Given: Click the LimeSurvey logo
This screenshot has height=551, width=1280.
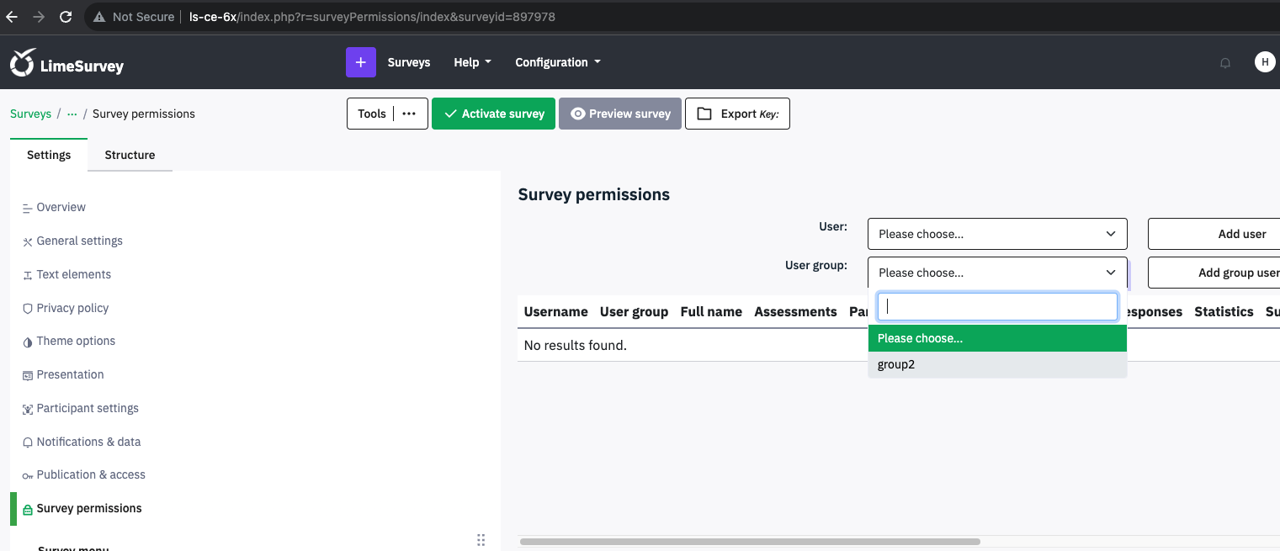Looking at the screenshot, I should click(67, 63).
